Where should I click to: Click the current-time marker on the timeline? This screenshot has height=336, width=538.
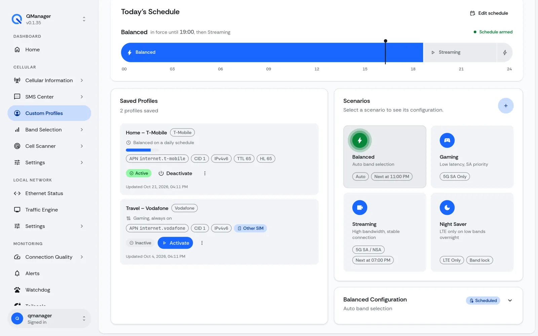pos(385,51)
